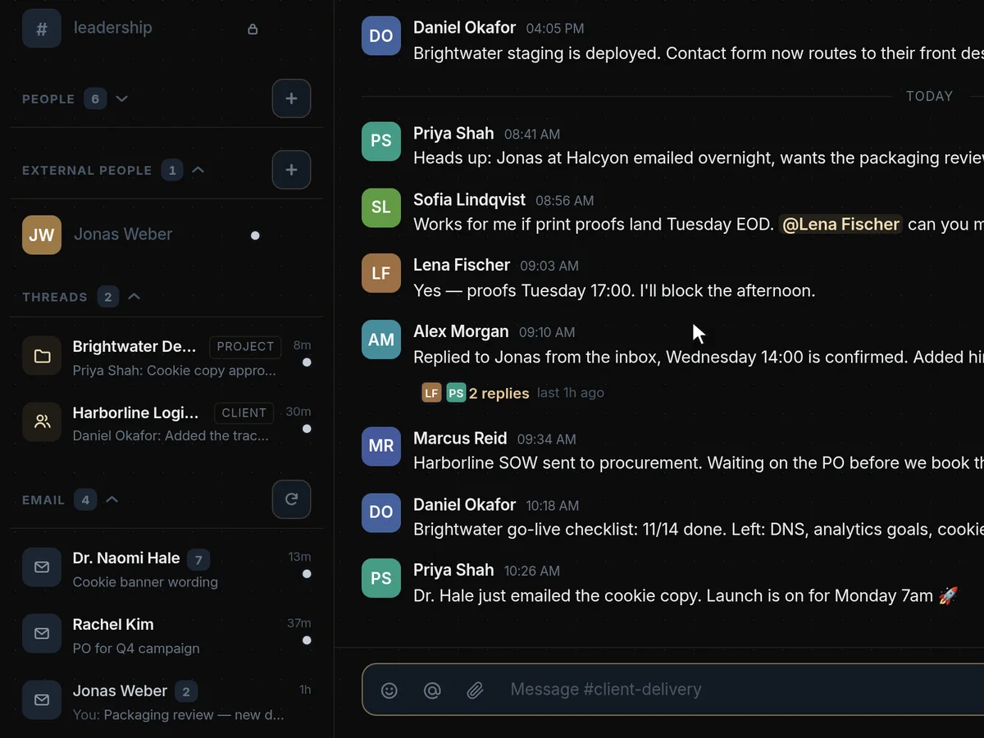Click envelope icon for Dr. Naomi Hale email
The width and height of the screenshot is (984, 738).
pyautogui.click(x=42, y=567)
